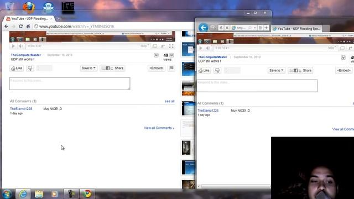Toggle compatibility view icon in Internet Explorer

click(260, 28)
